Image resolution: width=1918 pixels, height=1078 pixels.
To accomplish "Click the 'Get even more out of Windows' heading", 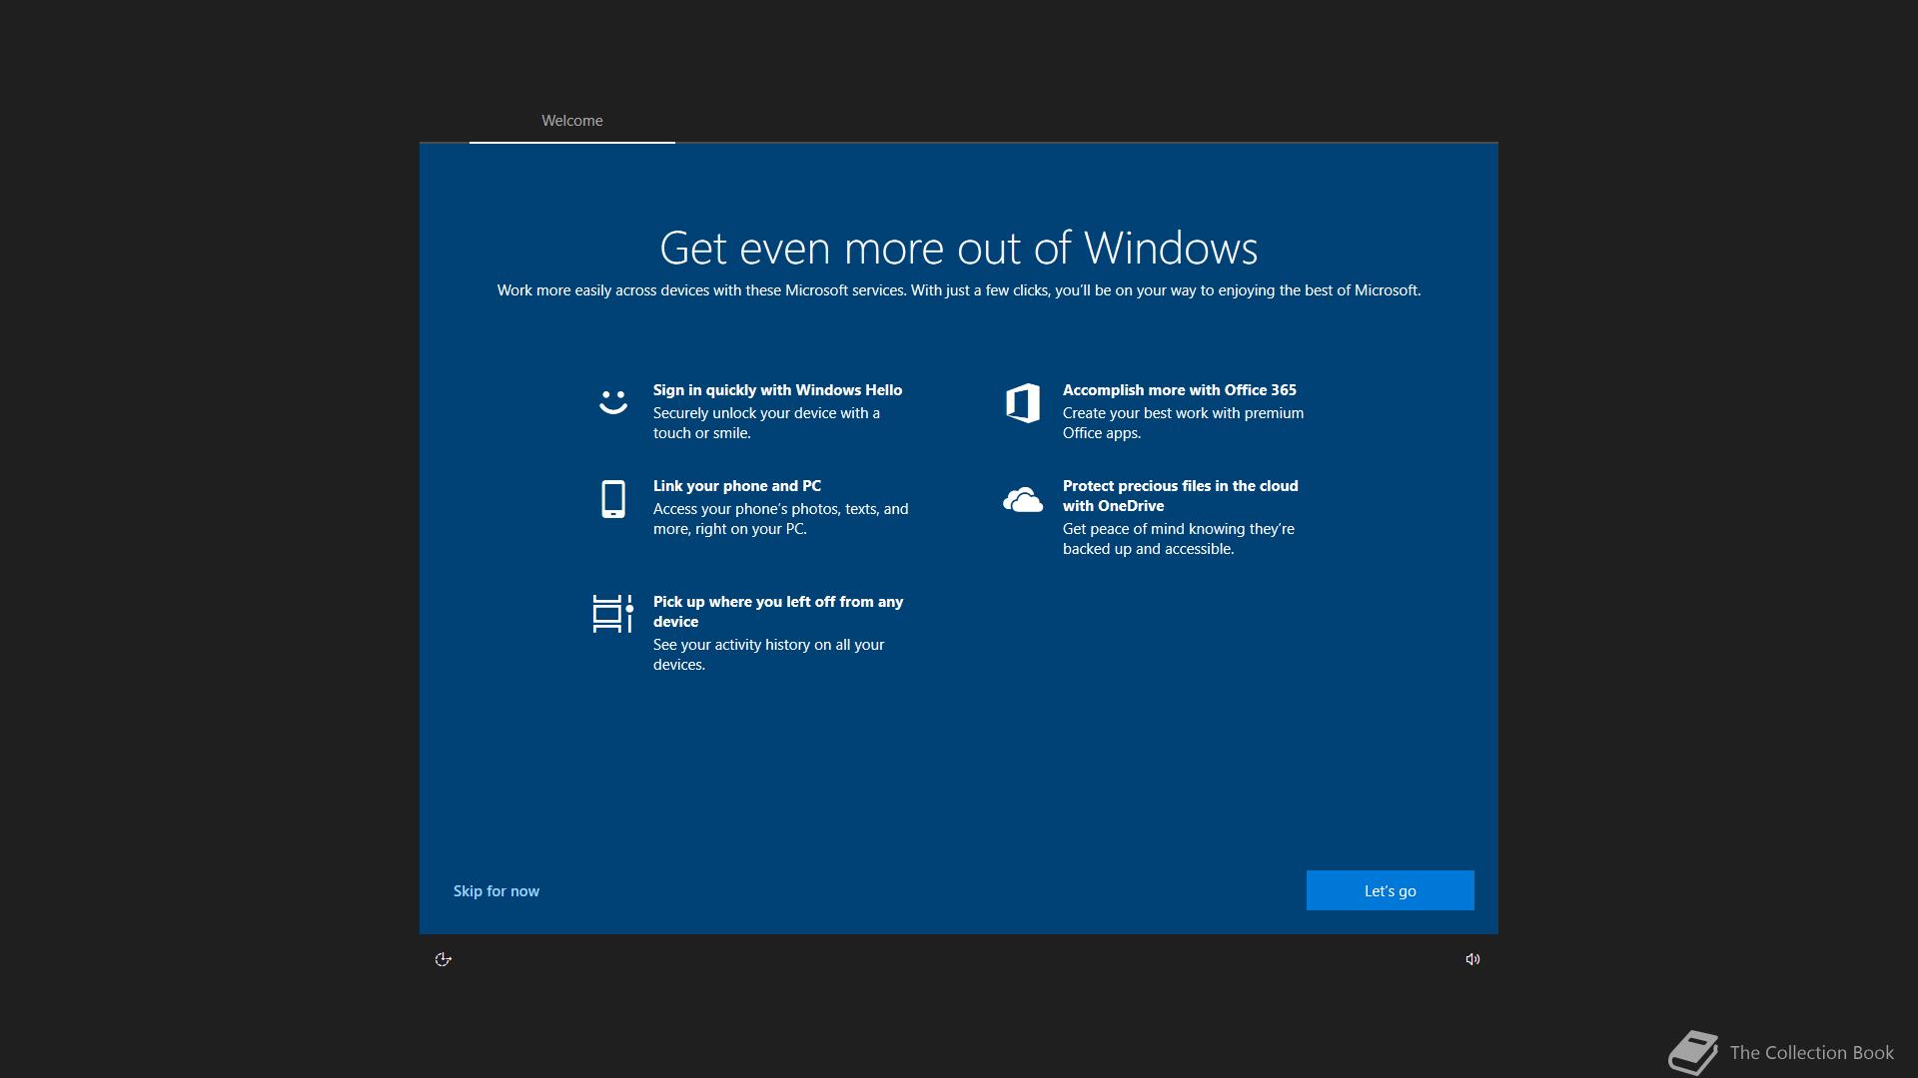I will (x=959, y=248).
